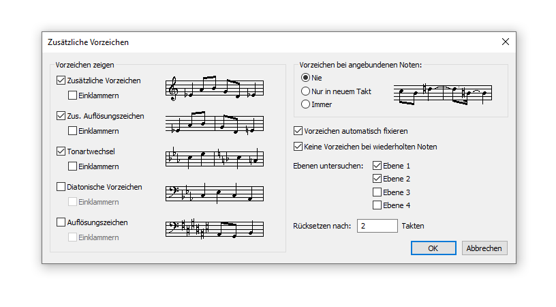Enable Einklammern under Zus. Auflösungszeichen
Screen dimensions: 556x307
pyautogui.click(x=72, y=131)
